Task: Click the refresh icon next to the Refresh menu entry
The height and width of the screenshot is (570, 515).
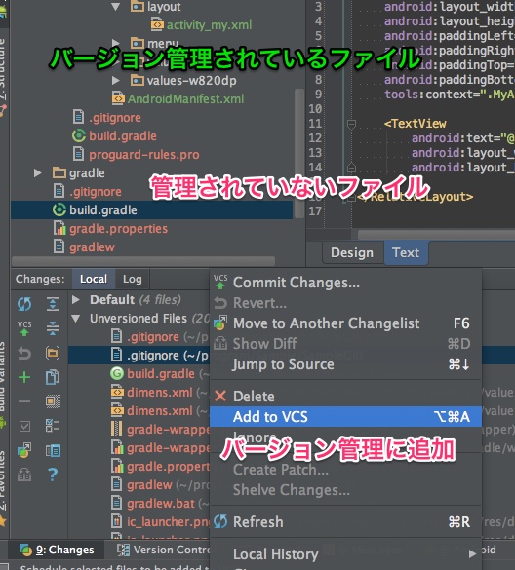Action: pyautogui.click(x=220, y=521)
